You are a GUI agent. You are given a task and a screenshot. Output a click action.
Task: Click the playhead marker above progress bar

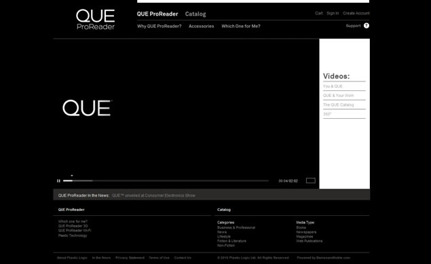(72, 176)
